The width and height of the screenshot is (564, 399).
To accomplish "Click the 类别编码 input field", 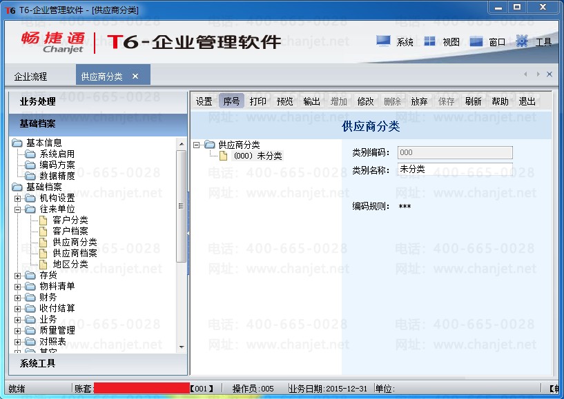I will tap(455, 152).
